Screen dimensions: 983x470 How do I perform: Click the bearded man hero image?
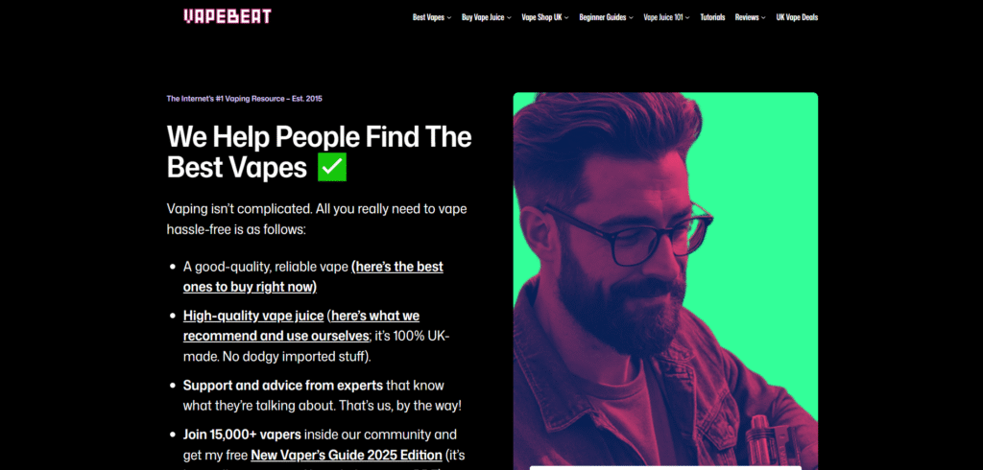665,281
